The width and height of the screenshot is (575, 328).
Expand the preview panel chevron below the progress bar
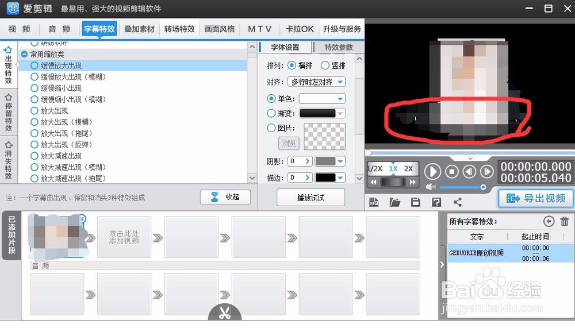[470, 159]
